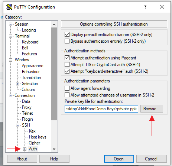Image resolution: width=172 pixels, height=166 pixels.
Task: Collapse the Session tree node
Action: click(10, 24)
